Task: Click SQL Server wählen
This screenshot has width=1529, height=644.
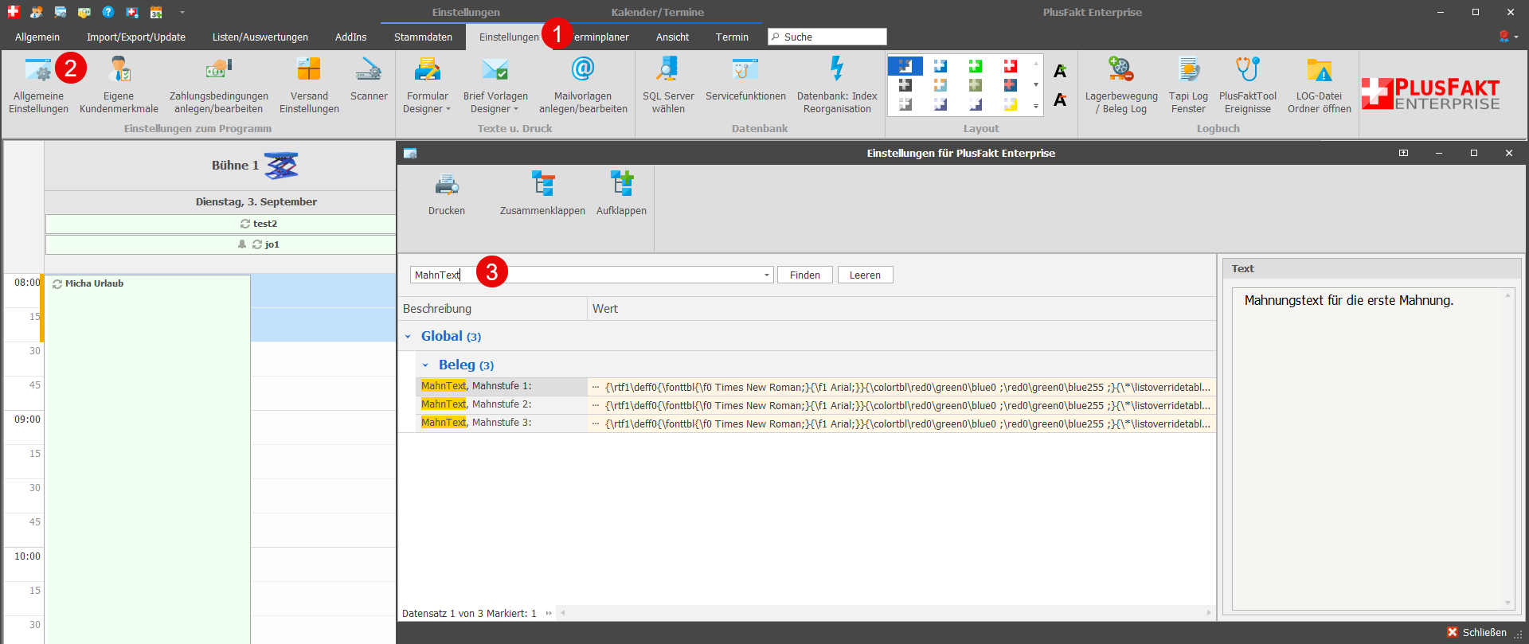Action: pos(668,86)
